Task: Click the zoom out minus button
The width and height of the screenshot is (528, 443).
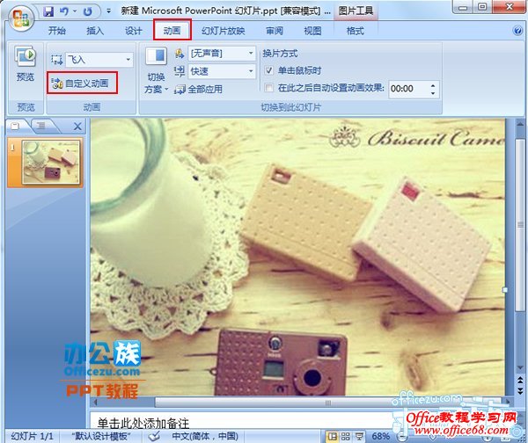Action: [x=401, y=437]
